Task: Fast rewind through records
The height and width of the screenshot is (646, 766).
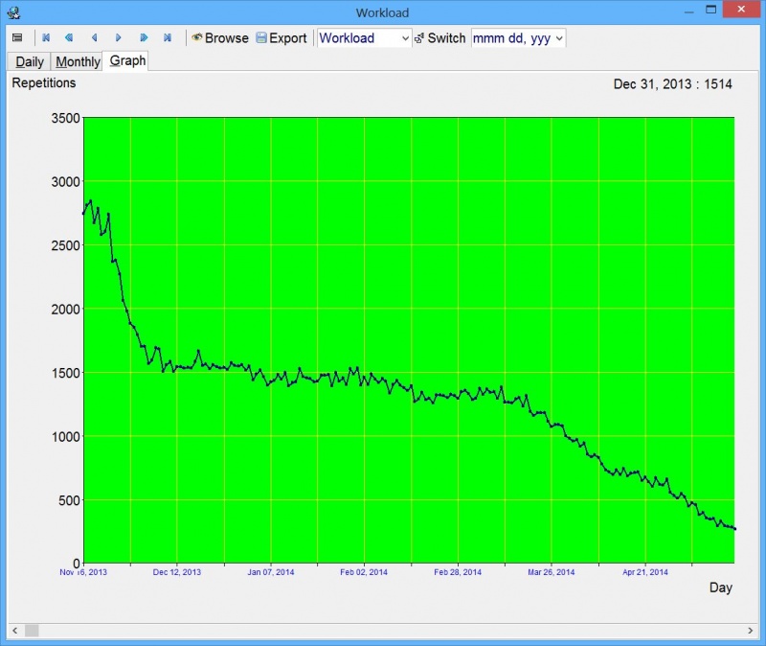Action: point(70,38)
